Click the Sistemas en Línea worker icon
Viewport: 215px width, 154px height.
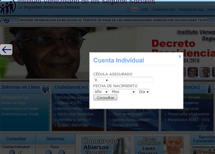(x=45, y=88)
